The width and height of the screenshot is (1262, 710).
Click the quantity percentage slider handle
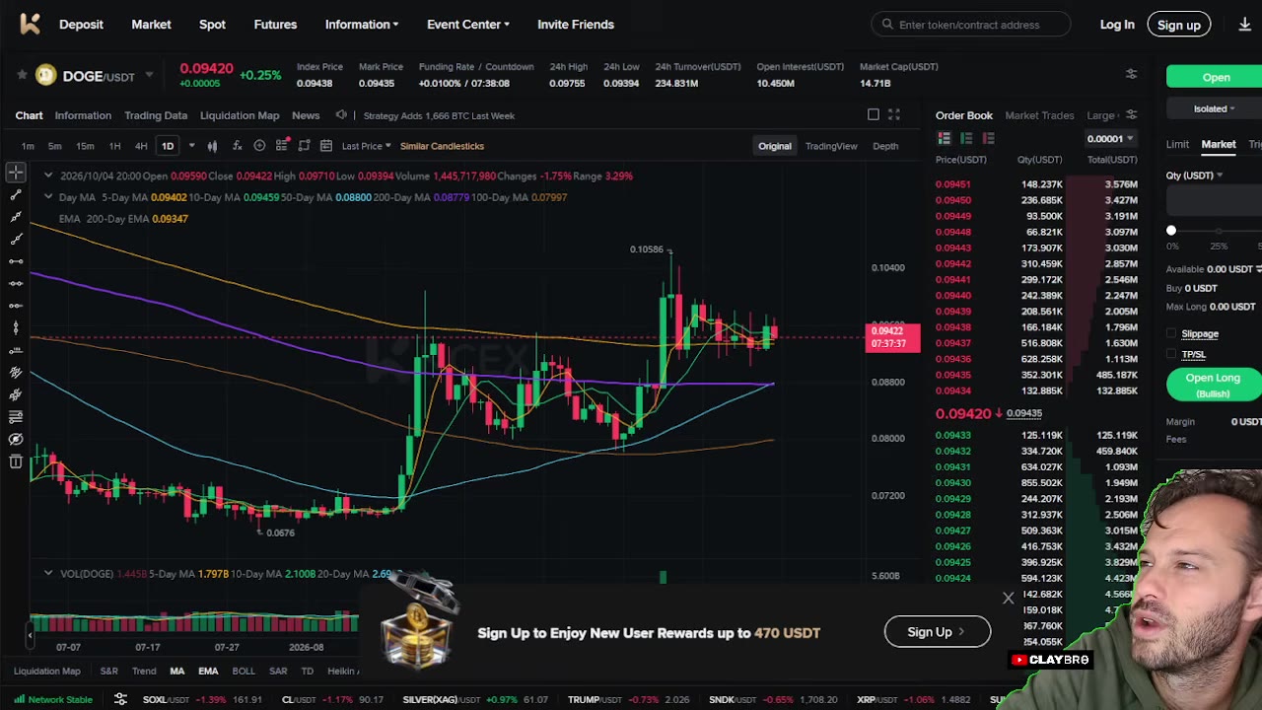tap(1171, 231)
